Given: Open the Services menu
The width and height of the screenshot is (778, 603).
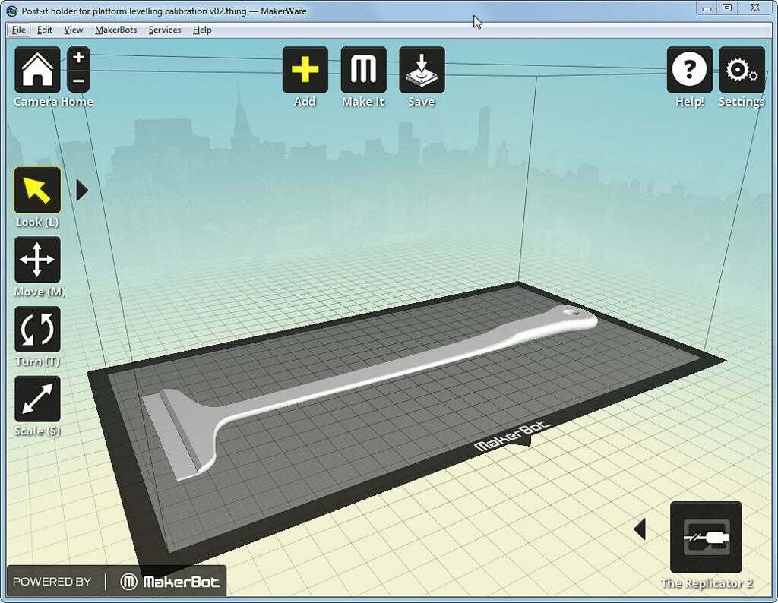Looking at the screenshot, I should [165, 30].
